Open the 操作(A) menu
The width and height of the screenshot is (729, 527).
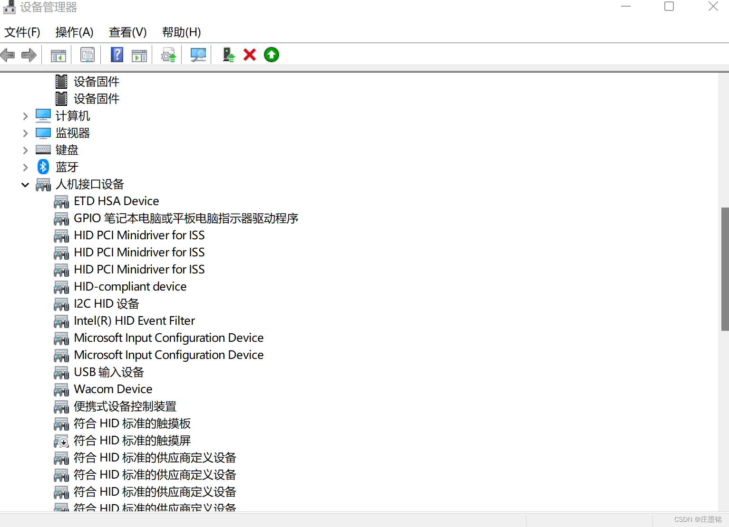[x=74, y=32]
